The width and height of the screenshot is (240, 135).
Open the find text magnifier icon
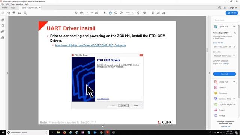click(x=25, y=13)
